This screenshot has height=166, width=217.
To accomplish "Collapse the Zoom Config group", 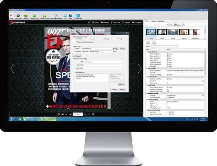I will 147,85.
